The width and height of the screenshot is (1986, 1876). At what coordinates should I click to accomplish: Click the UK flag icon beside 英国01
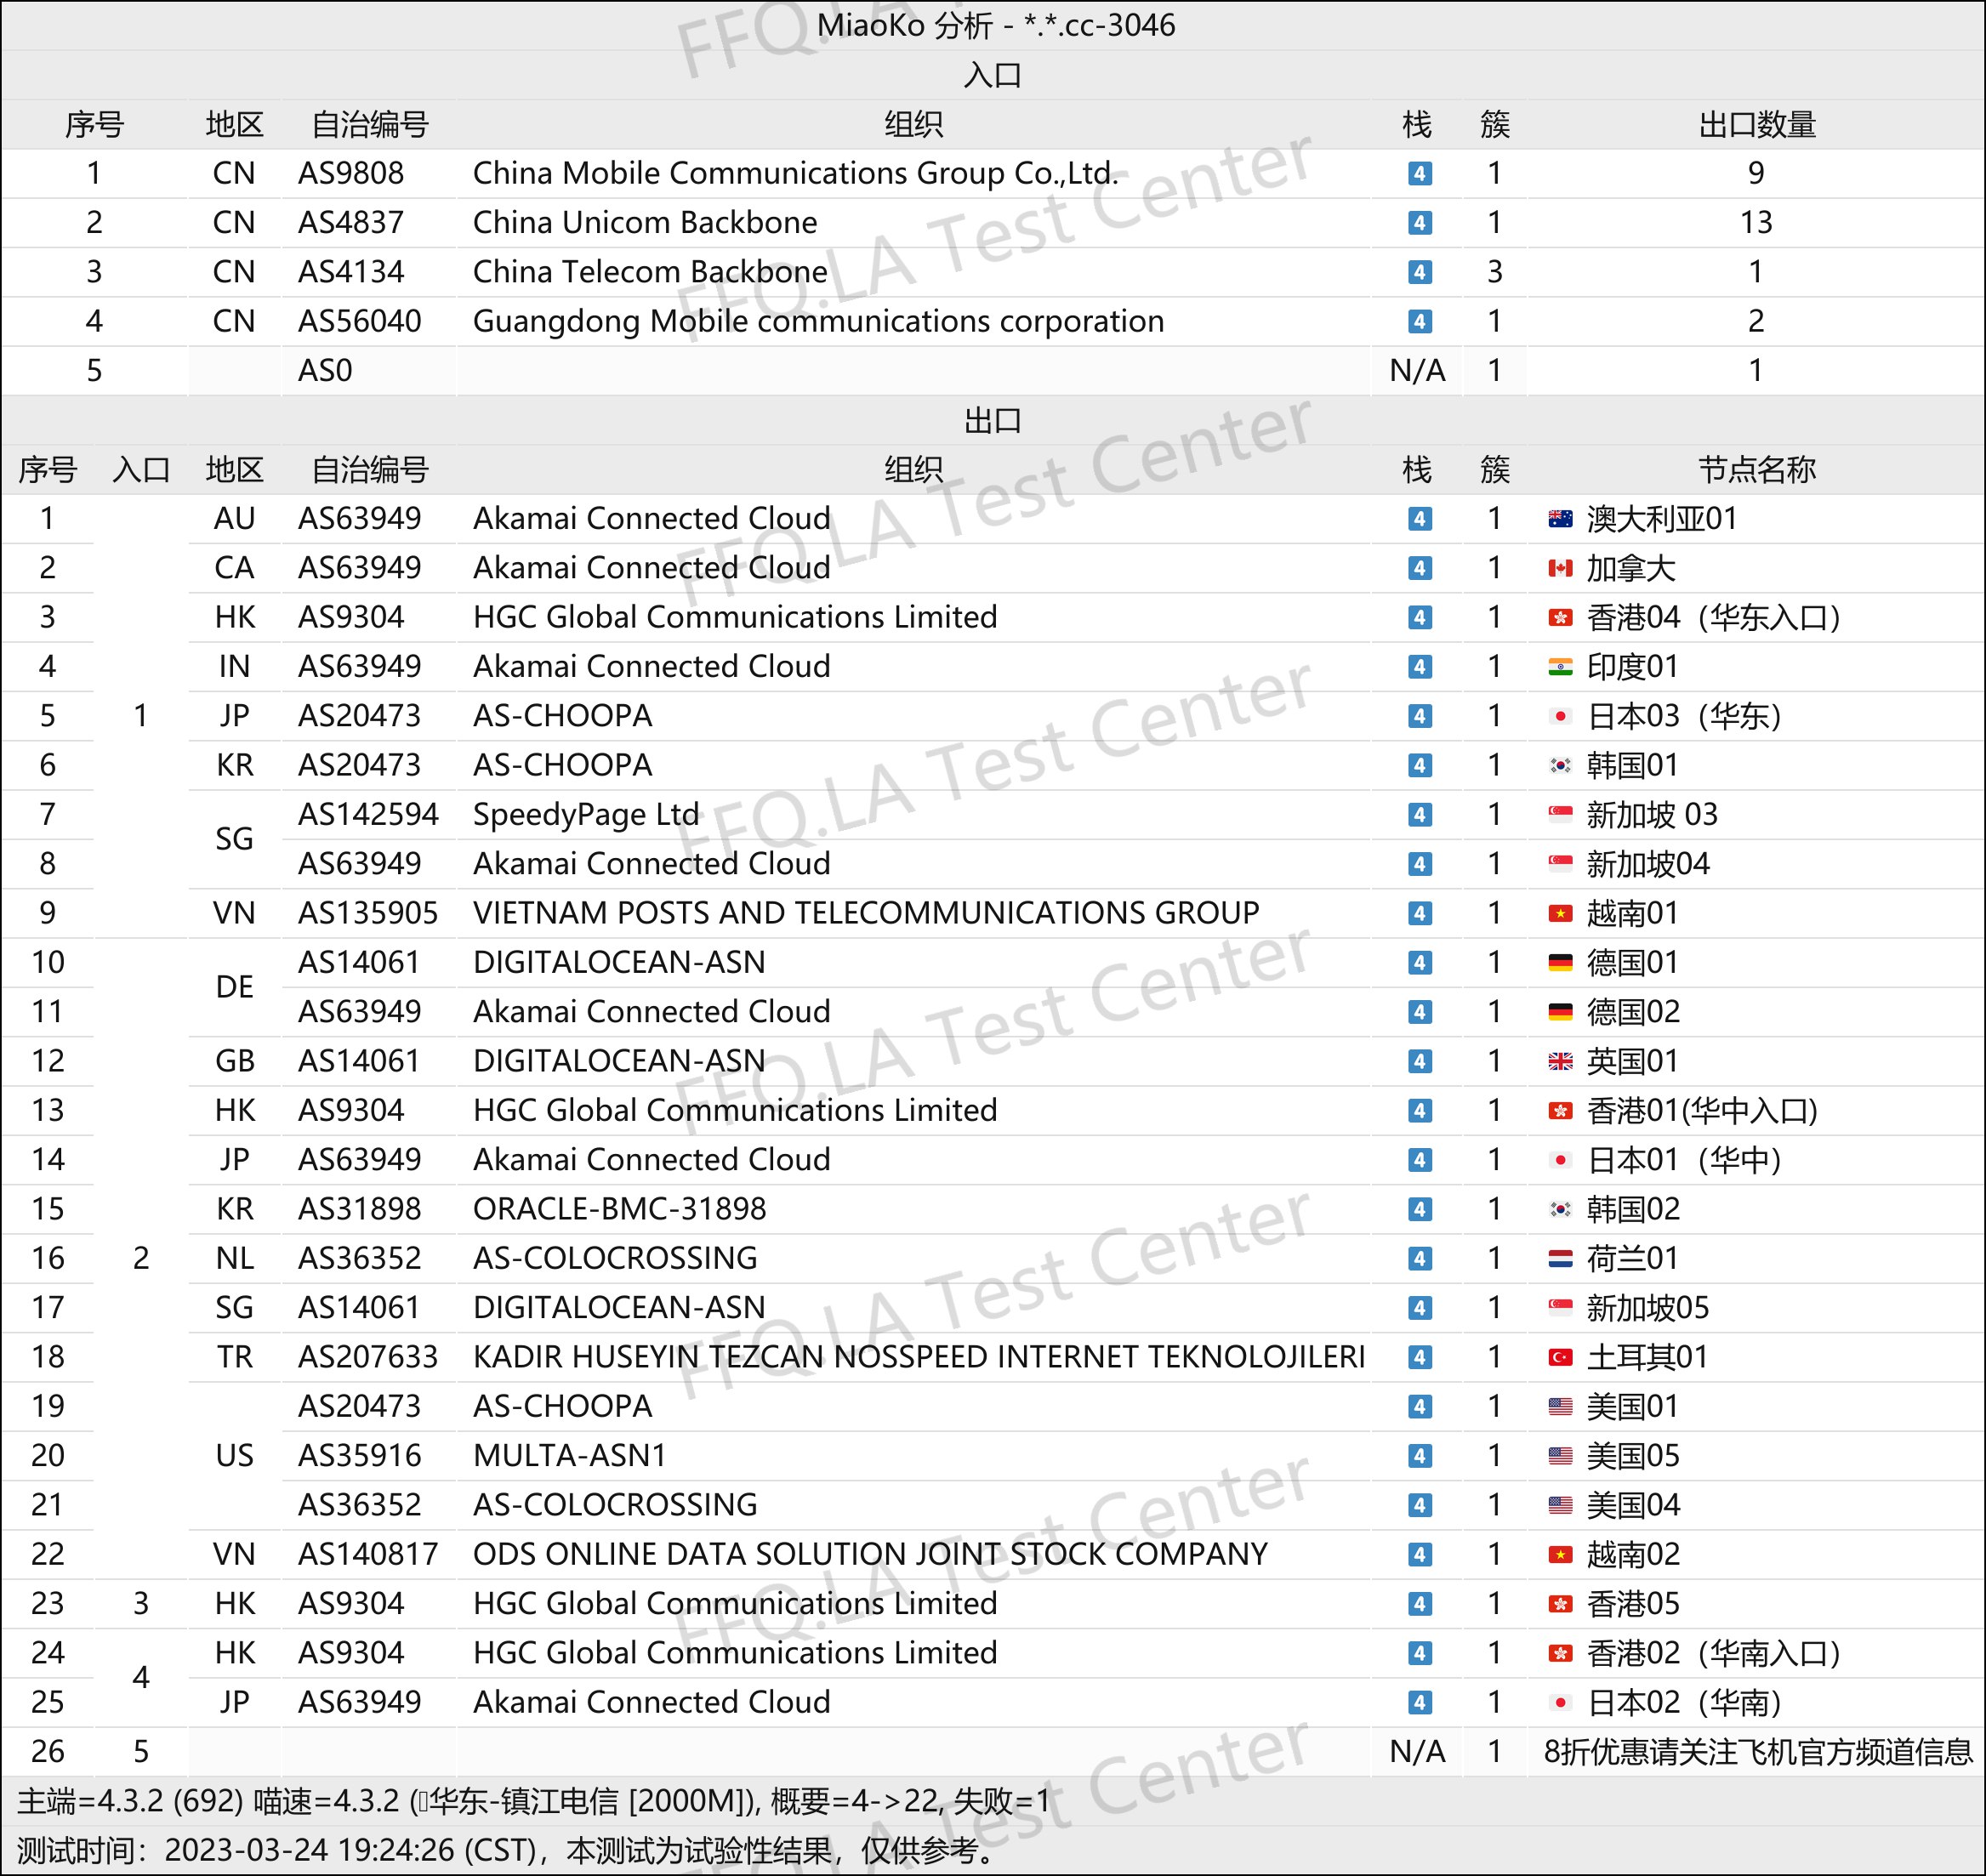pyautogui.click(x=1560, y=1061)
